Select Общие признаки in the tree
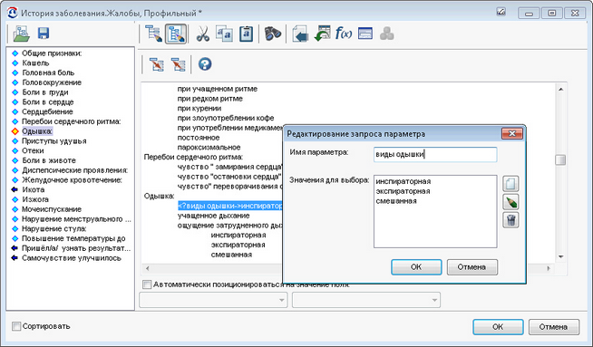This screenshot has width=593, height=347. 52,53
